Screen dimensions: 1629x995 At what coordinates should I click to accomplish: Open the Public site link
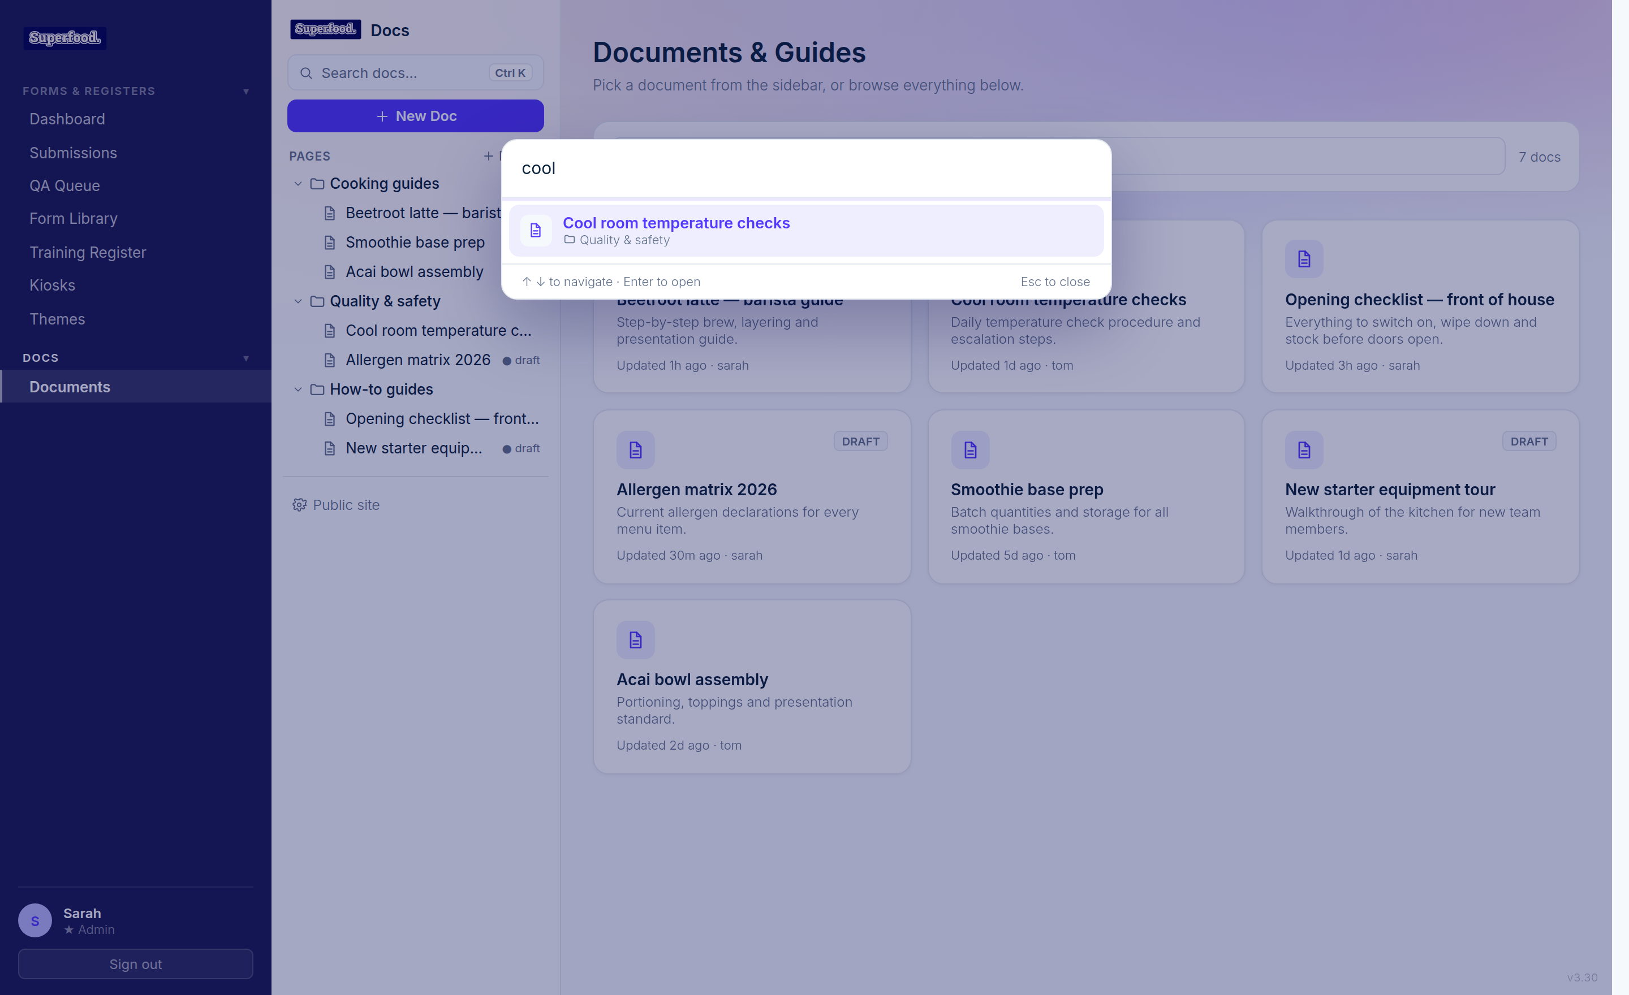coord(336,505)
